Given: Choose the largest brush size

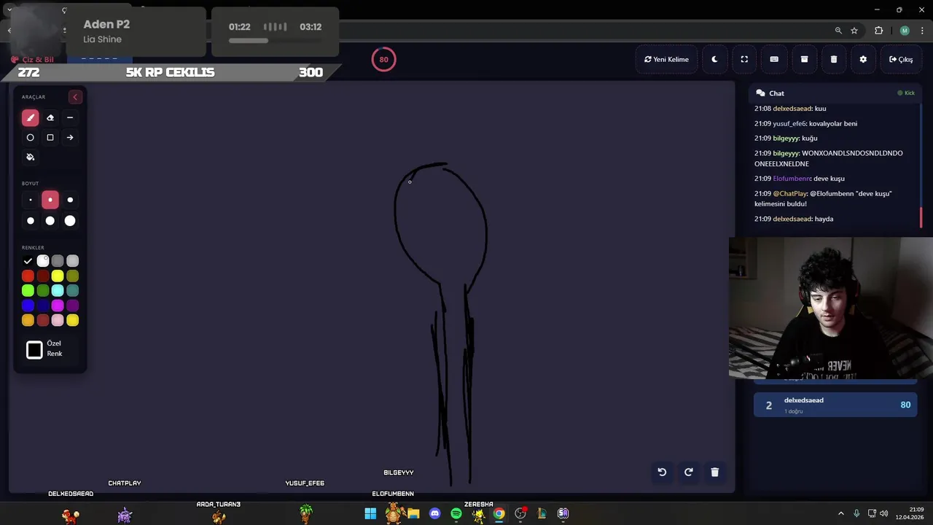Looking at the screenshot, I should [70, 220].
